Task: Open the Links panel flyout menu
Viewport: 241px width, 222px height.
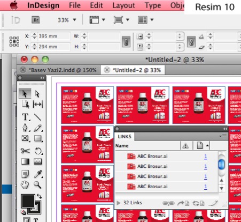Action: (x=223, y=137)
